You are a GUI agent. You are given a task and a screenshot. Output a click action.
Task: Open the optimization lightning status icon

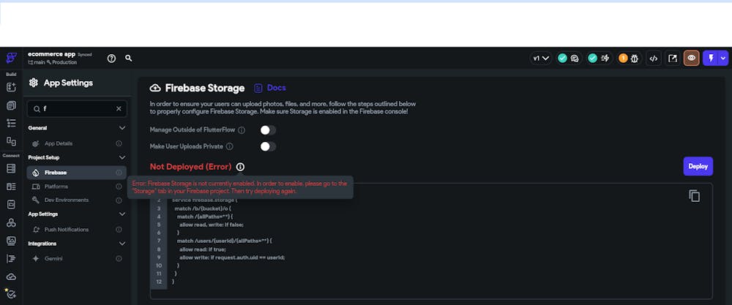pos(605,59)
